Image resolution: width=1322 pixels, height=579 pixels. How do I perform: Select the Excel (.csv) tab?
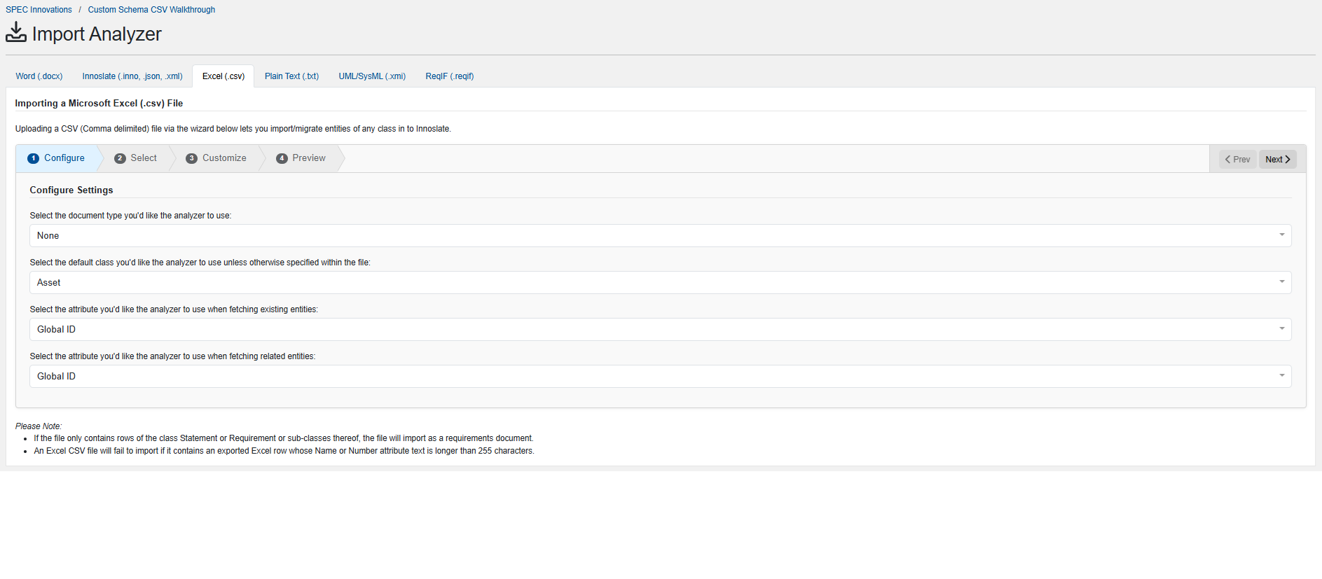coord(223,76)
